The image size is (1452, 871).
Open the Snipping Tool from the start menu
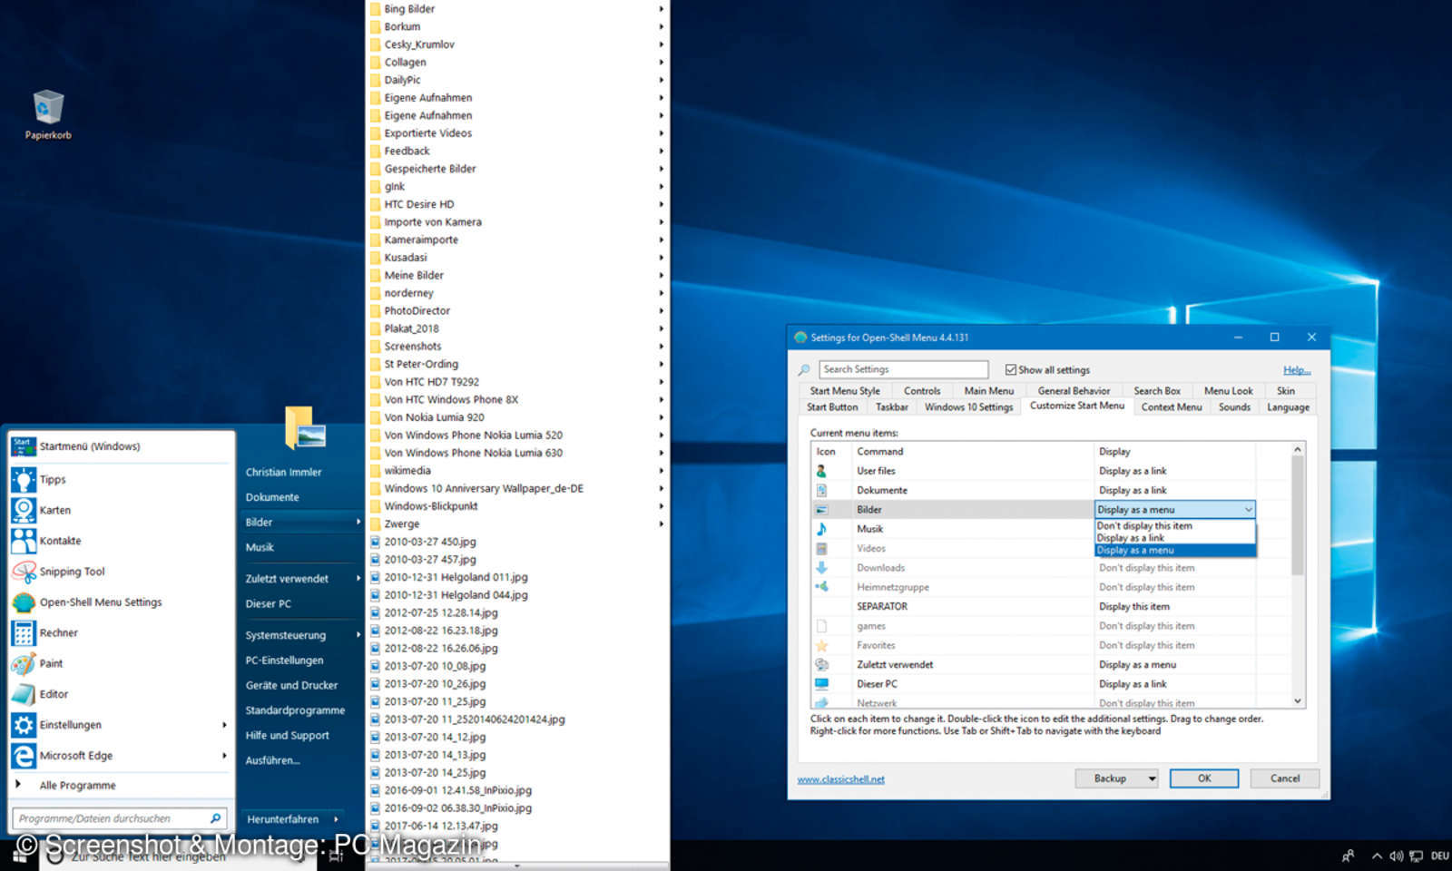(x=73, y=571)
